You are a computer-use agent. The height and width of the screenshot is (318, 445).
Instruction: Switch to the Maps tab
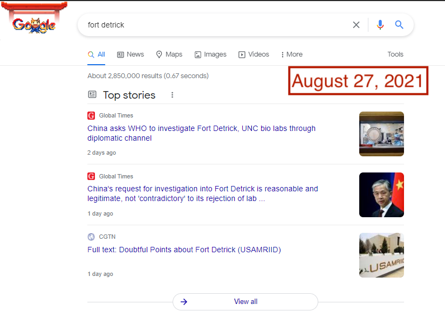coord(169,54)
